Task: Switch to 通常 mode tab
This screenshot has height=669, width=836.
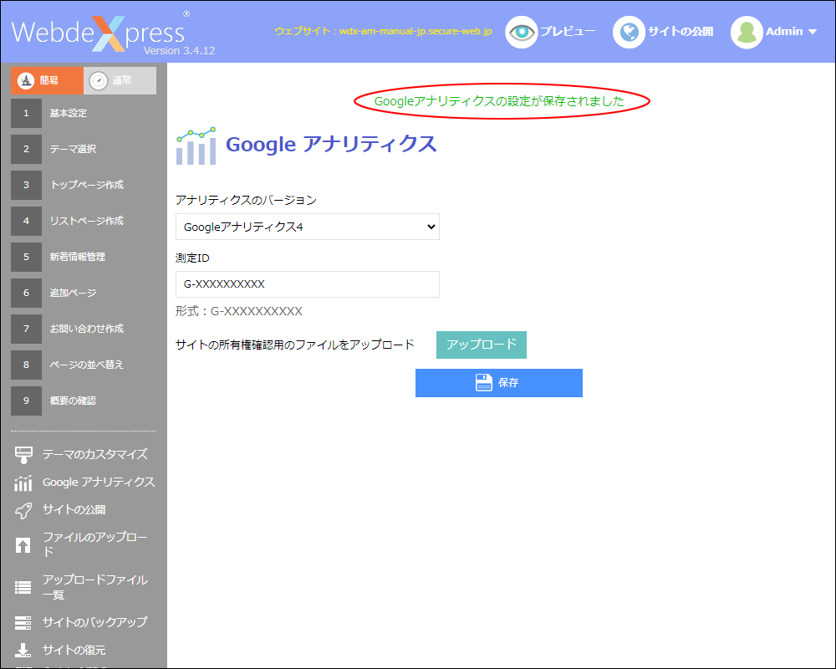Action: (x=120, y=80)
